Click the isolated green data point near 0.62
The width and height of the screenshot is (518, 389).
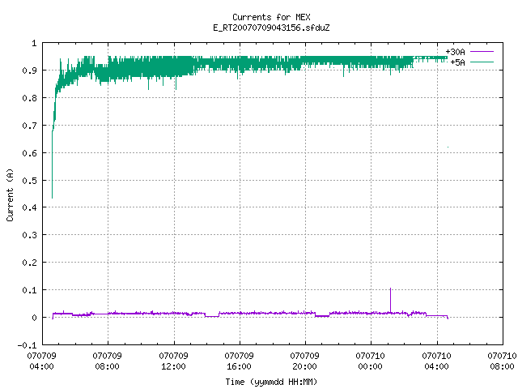click(448, 147)
